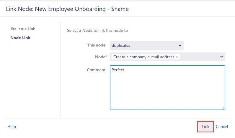This screenshot has width=235, height=138.
Task: Click the required asterisk beside Node
Action: pyautogui.click(x=106, y=56)
